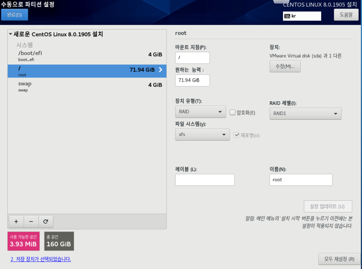Click the pink 사용 가능한 공간 3.93 MiB box
This screenshot has height=269, width=362.
click(24, 241)
